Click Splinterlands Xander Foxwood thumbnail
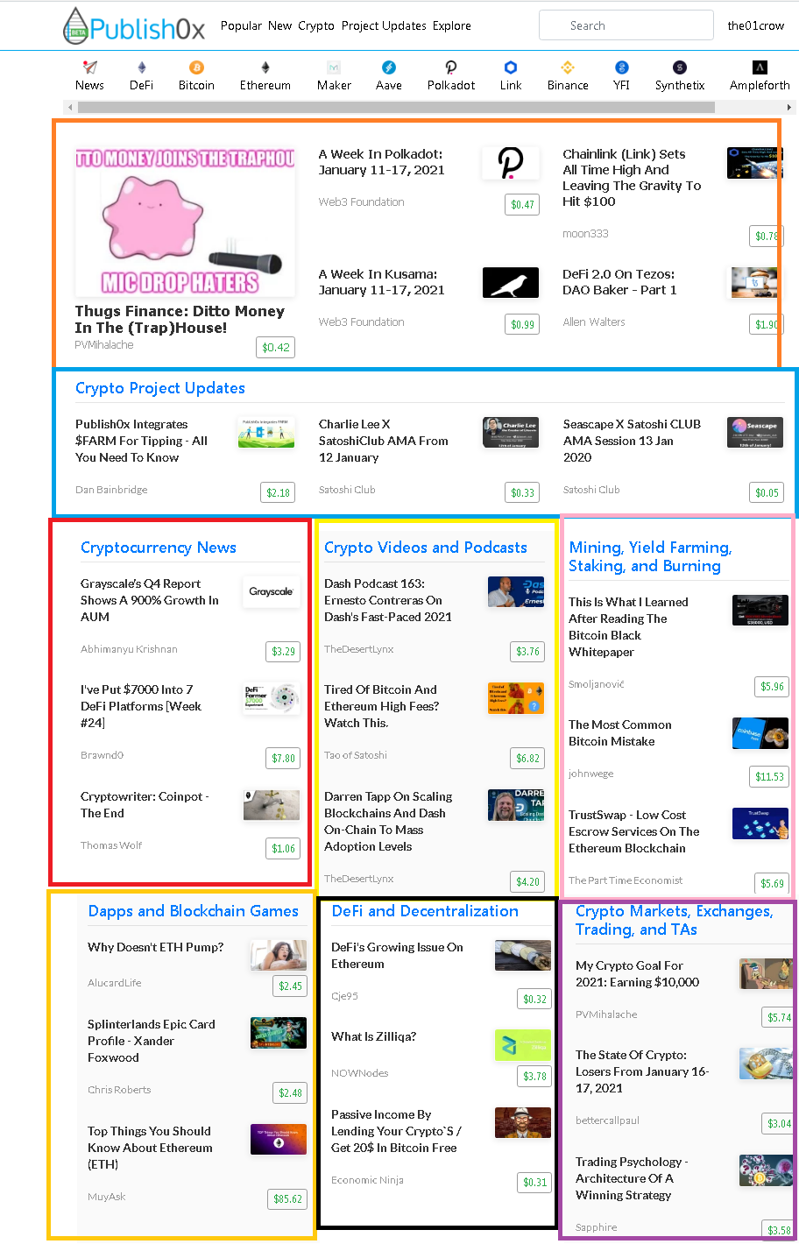Viewport: 799px width, 1244px height. click(x=279, y=1033)
